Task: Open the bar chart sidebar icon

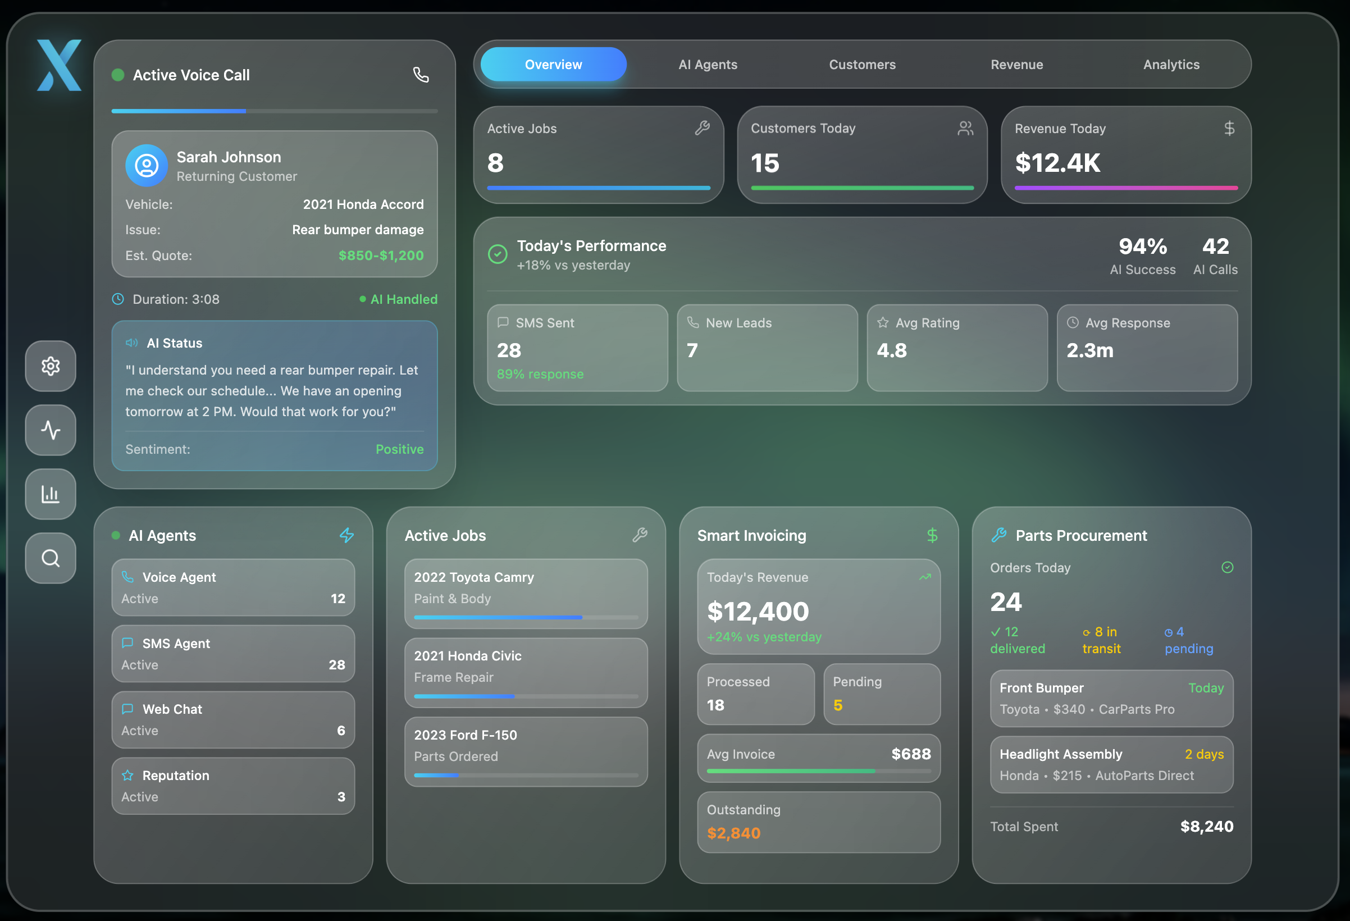Action: (x=51, y=494)
